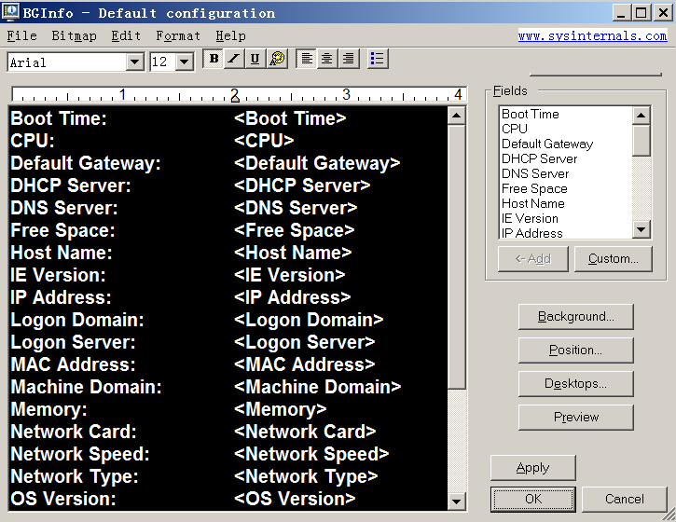Click editor scrollbar down arrow
This screenshot has width=676, height=522.
click(x=456, y=501)
